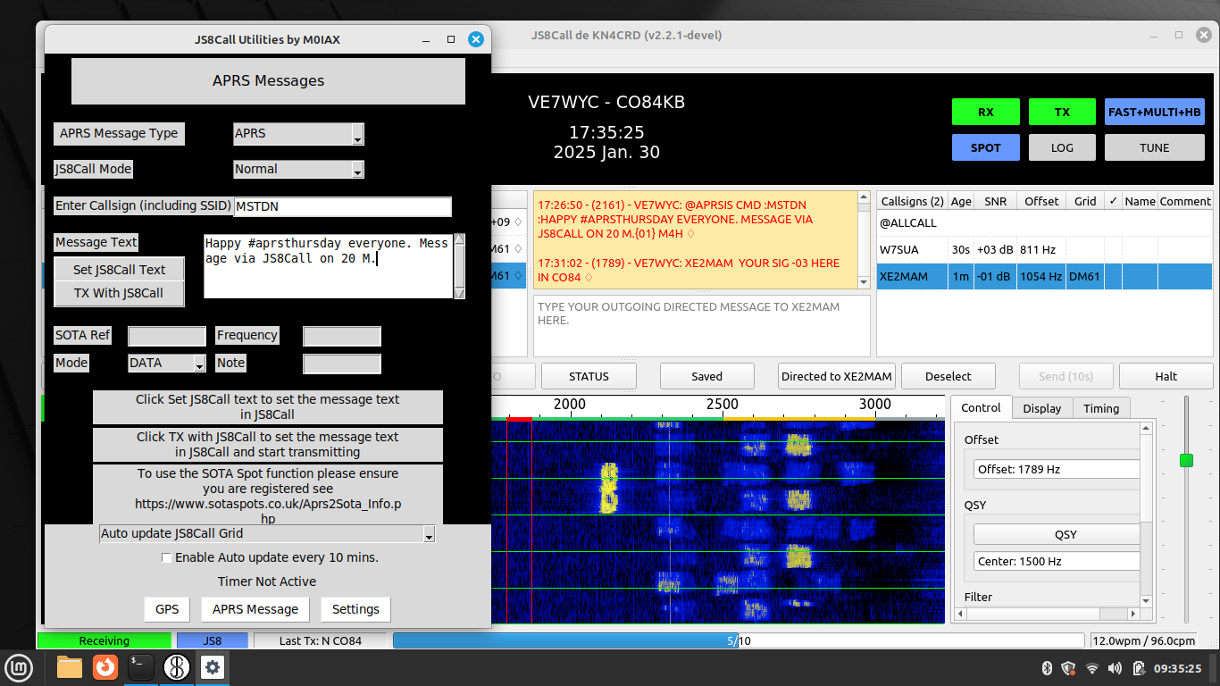Launch Firefox from the taskbar
The height and width of the screenshot is (686, 1220).
tap(105, 667)
